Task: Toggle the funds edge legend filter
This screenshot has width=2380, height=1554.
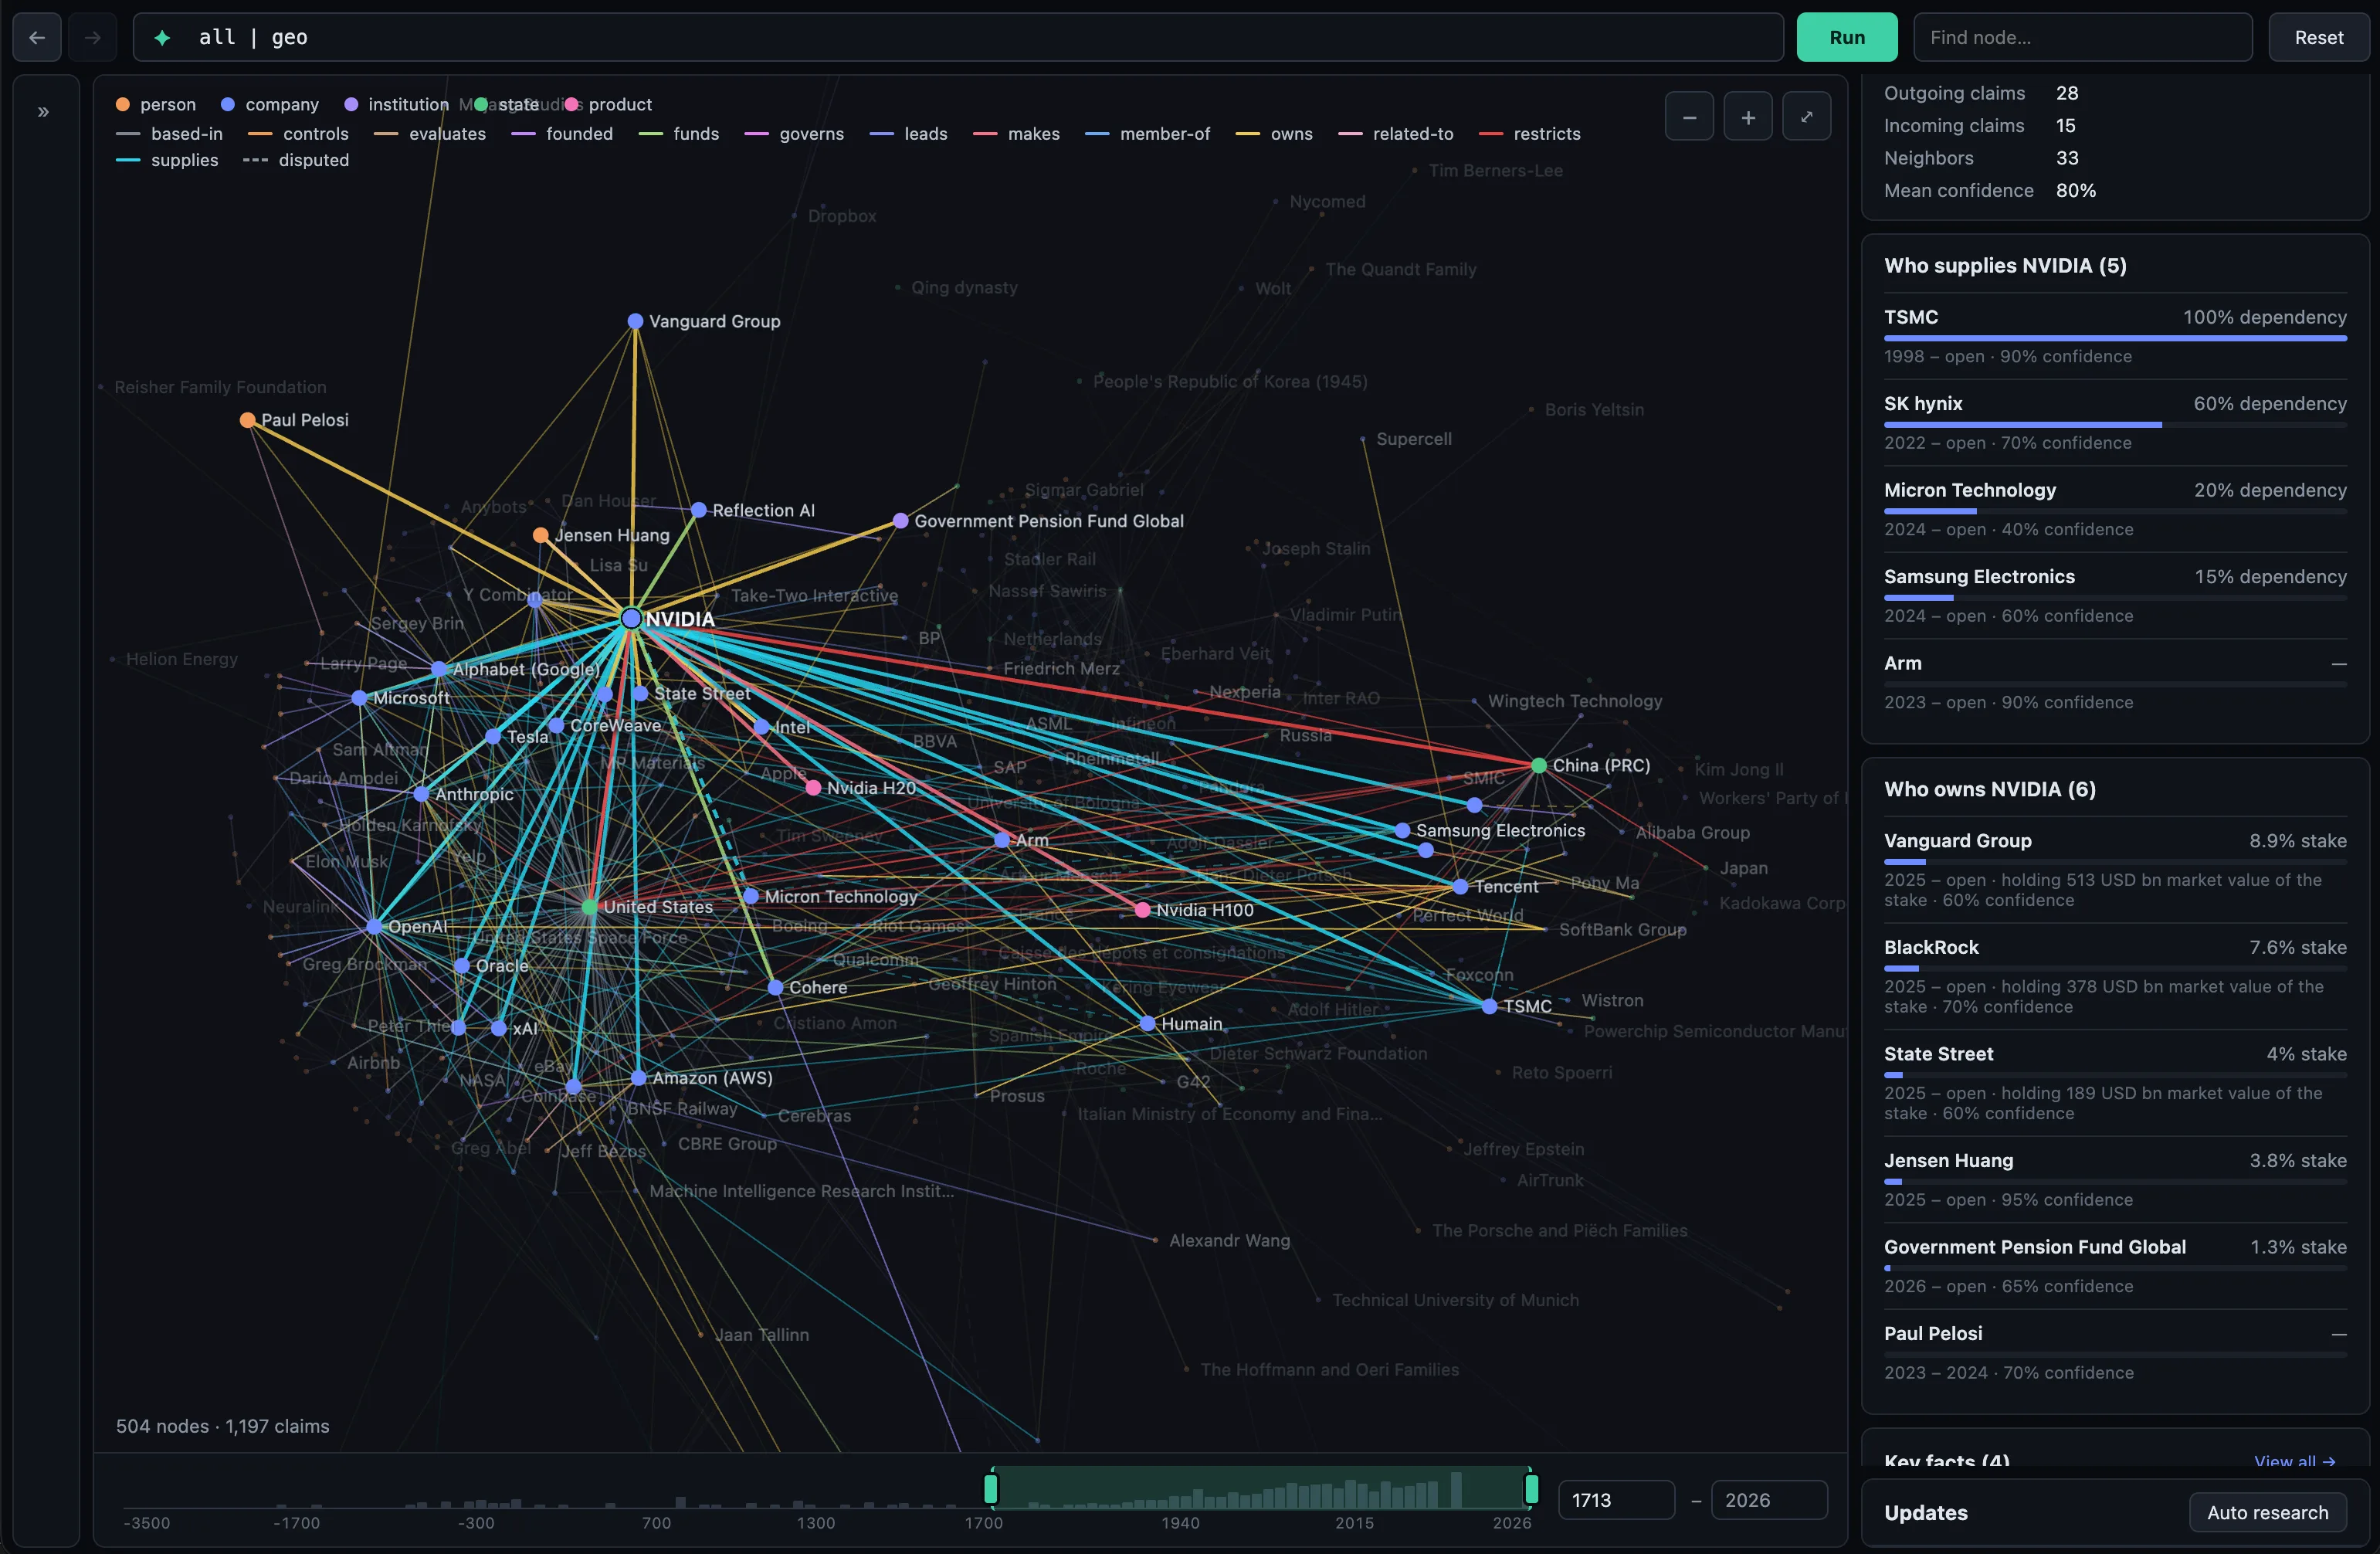Action: click(678, 134)
